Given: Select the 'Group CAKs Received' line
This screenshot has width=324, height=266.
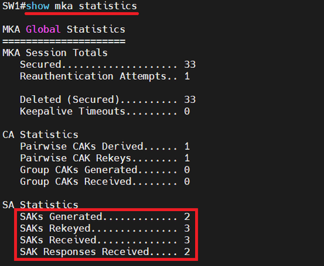Looking at the screenshot, I should click(105, 181).
